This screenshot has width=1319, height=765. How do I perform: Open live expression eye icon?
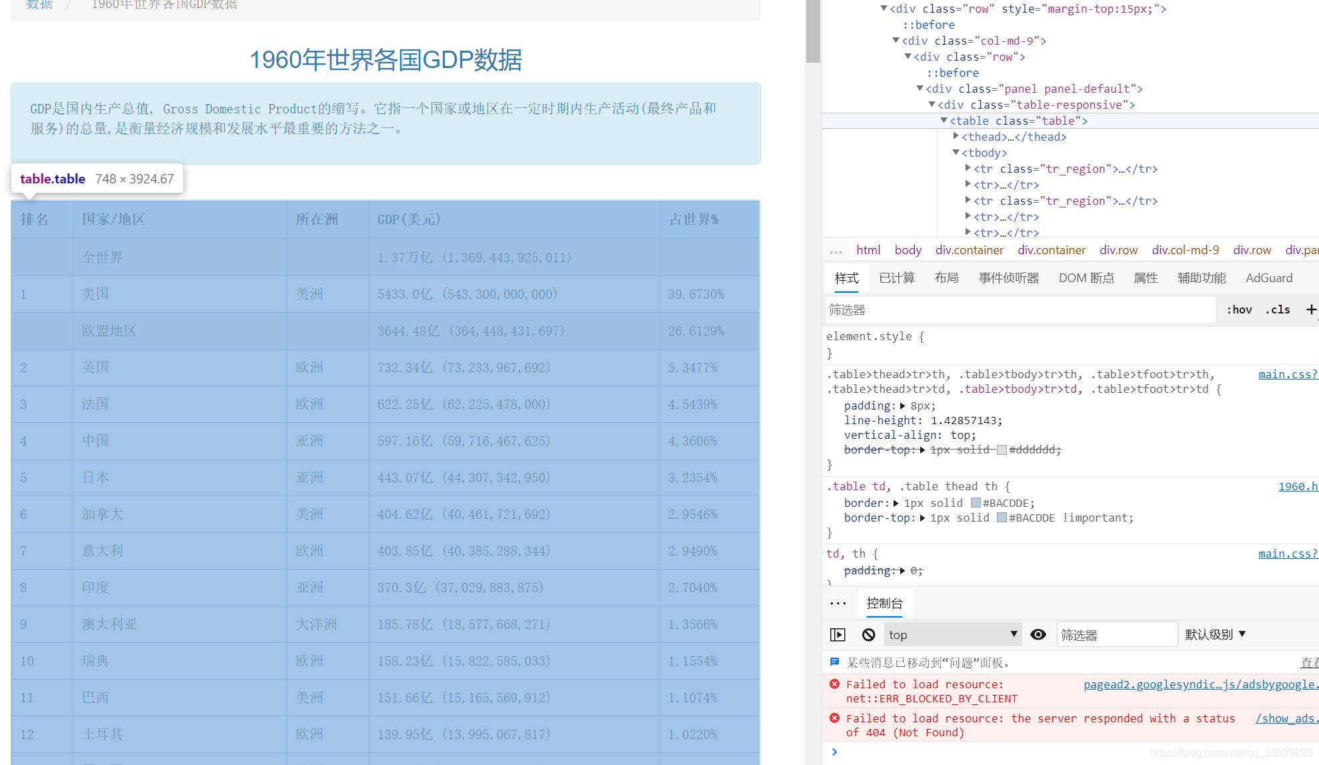(x=1038, y=634)
